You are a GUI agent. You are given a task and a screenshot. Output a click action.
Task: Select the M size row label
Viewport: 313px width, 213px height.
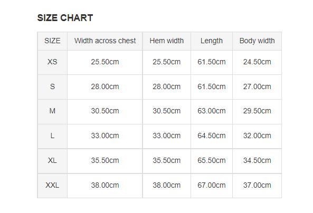[52, 111]
